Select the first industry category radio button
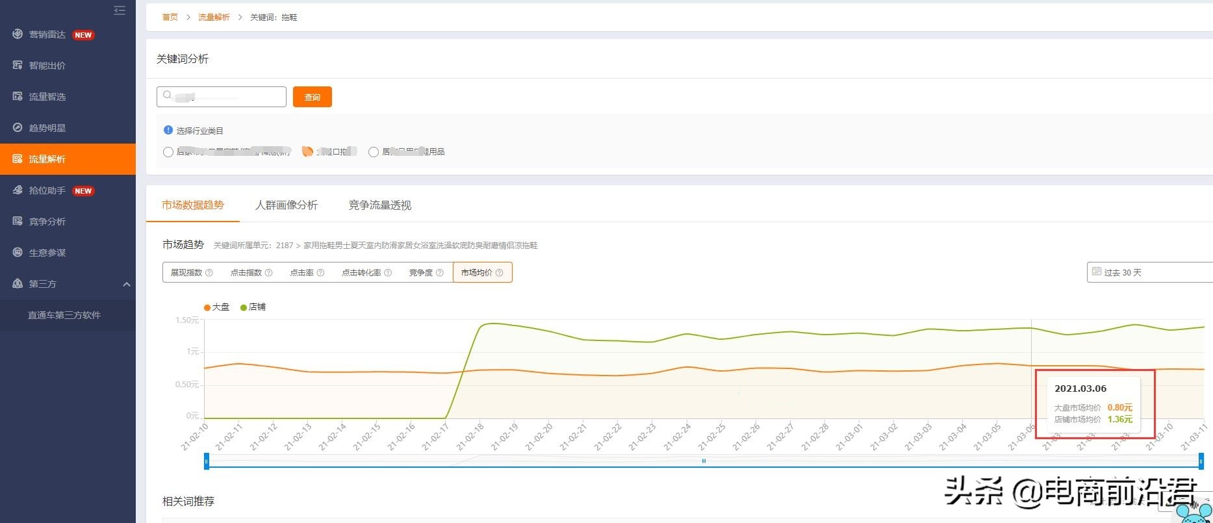The width and height of the screenshot is (1213, 523). tap(168, 152)
